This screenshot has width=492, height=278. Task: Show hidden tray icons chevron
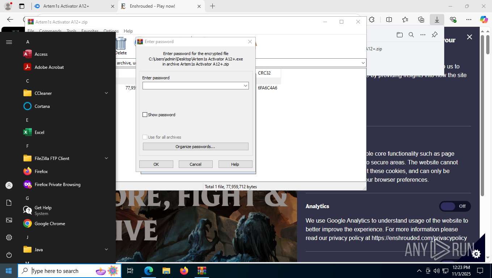pyautogui.click(x=419, y=271)
